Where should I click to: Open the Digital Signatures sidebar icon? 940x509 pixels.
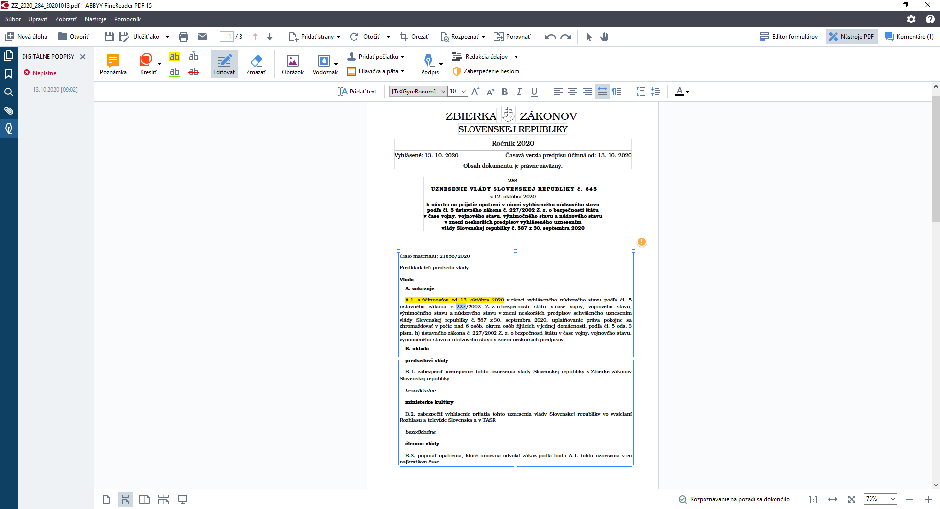point(9,128)
